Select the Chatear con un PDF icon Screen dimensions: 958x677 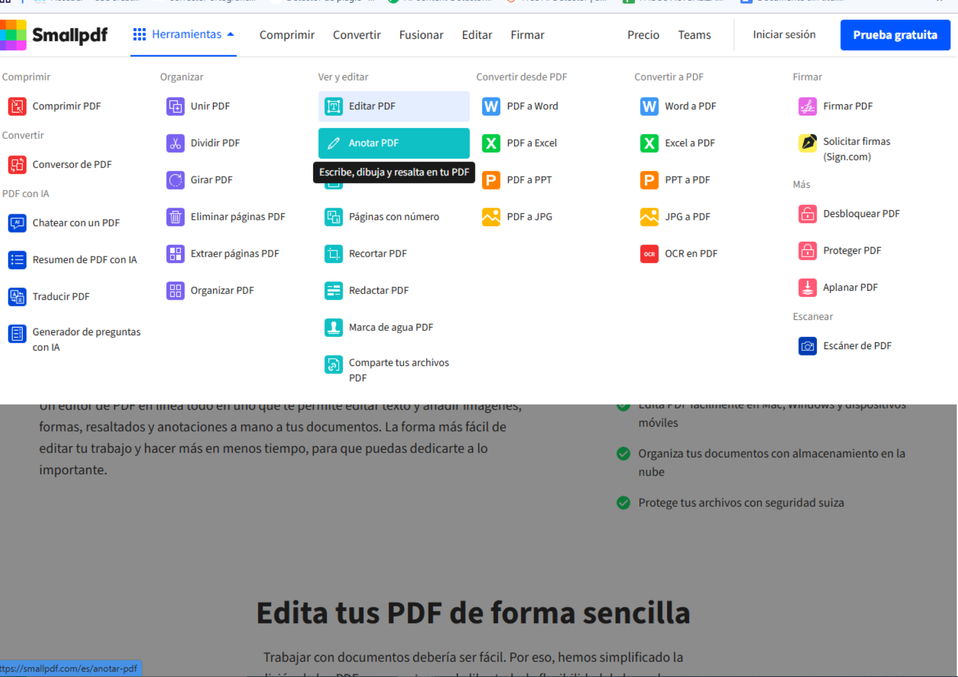[x=17, y=223]
